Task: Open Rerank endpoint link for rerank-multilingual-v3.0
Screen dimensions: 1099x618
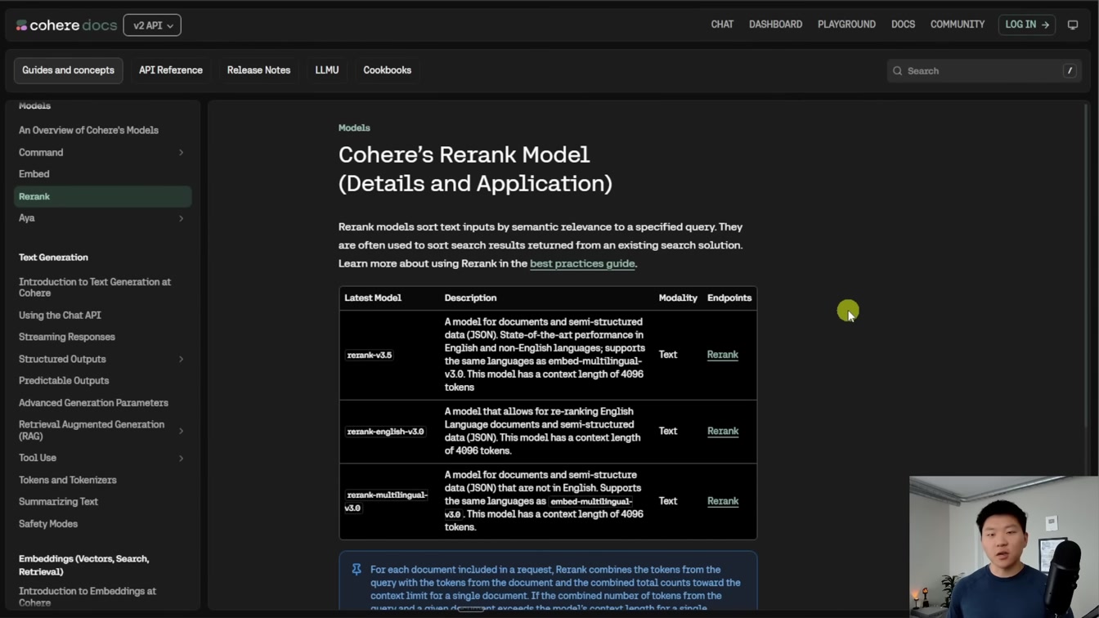Action: click(x=723, y=501)
